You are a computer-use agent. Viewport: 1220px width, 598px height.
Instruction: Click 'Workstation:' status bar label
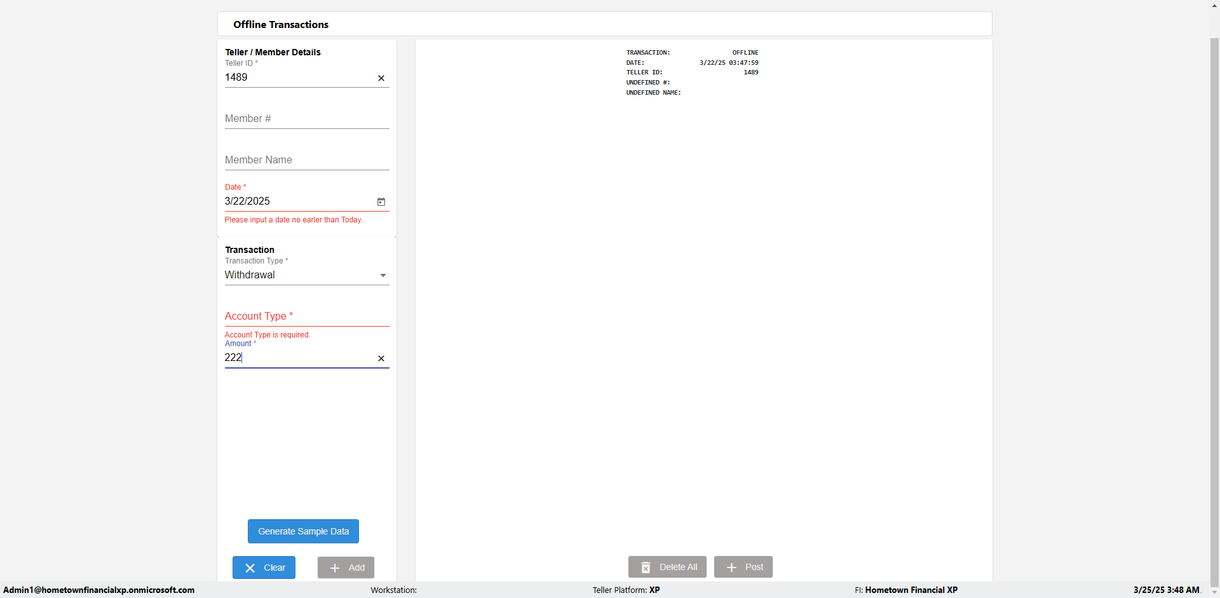click(394, 590)
